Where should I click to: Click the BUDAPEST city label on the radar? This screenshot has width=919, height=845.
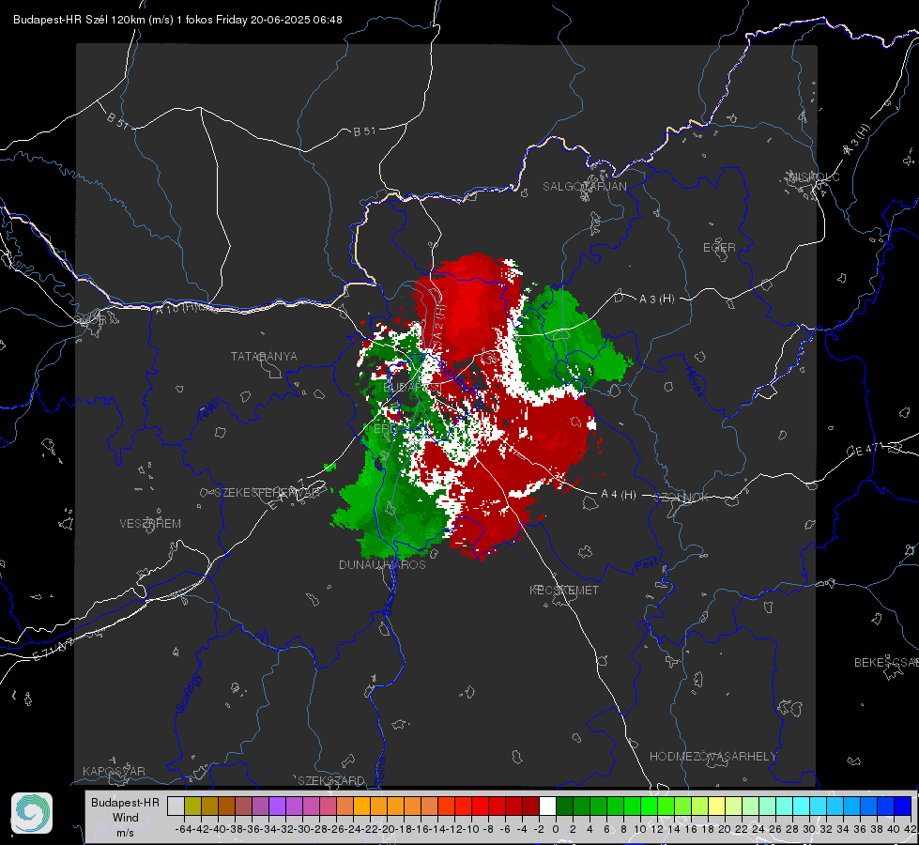coord(412,388)
